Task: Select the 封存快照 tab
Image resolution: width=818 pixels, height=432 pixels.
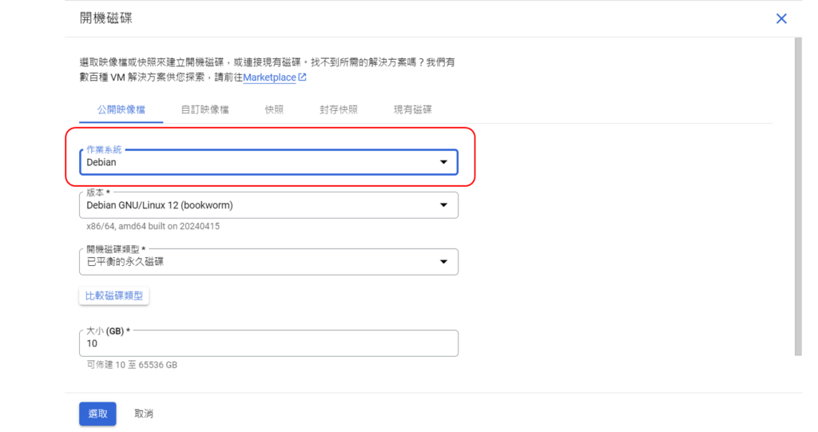Action: coord(339,109)
